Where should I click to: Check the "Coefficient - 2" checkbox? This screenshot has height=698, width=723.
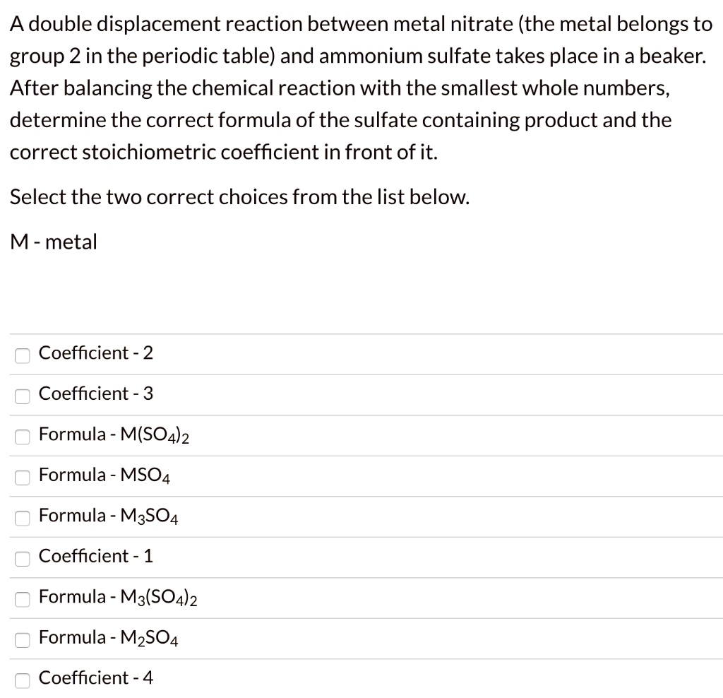[22, 355]
